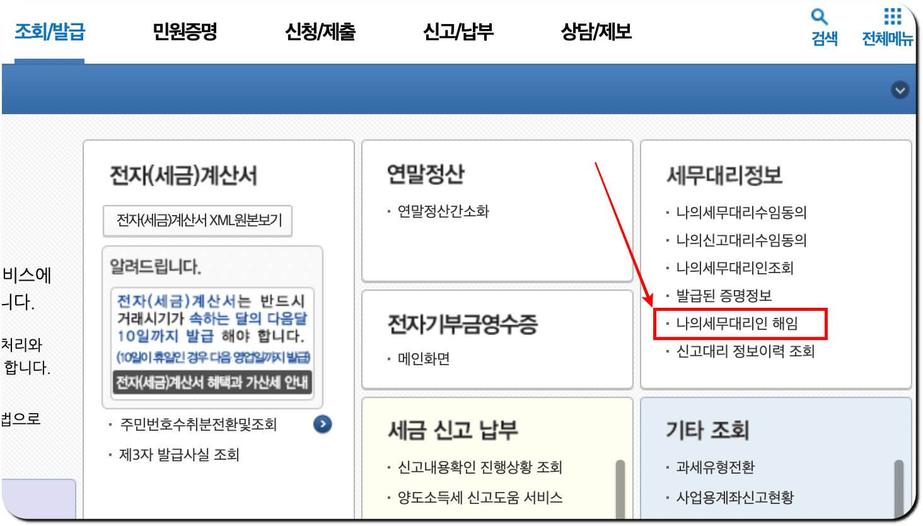The height and width of the screenshot is (526, 923).
Task: Click the 세금 신고 납부 list scrollbar
Action: point(620,489)
